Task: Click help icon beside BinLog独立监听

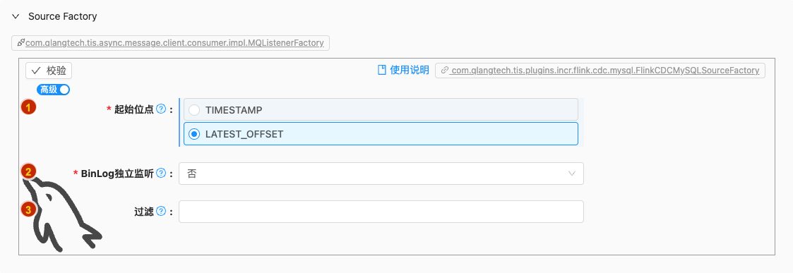Action: 161,173
